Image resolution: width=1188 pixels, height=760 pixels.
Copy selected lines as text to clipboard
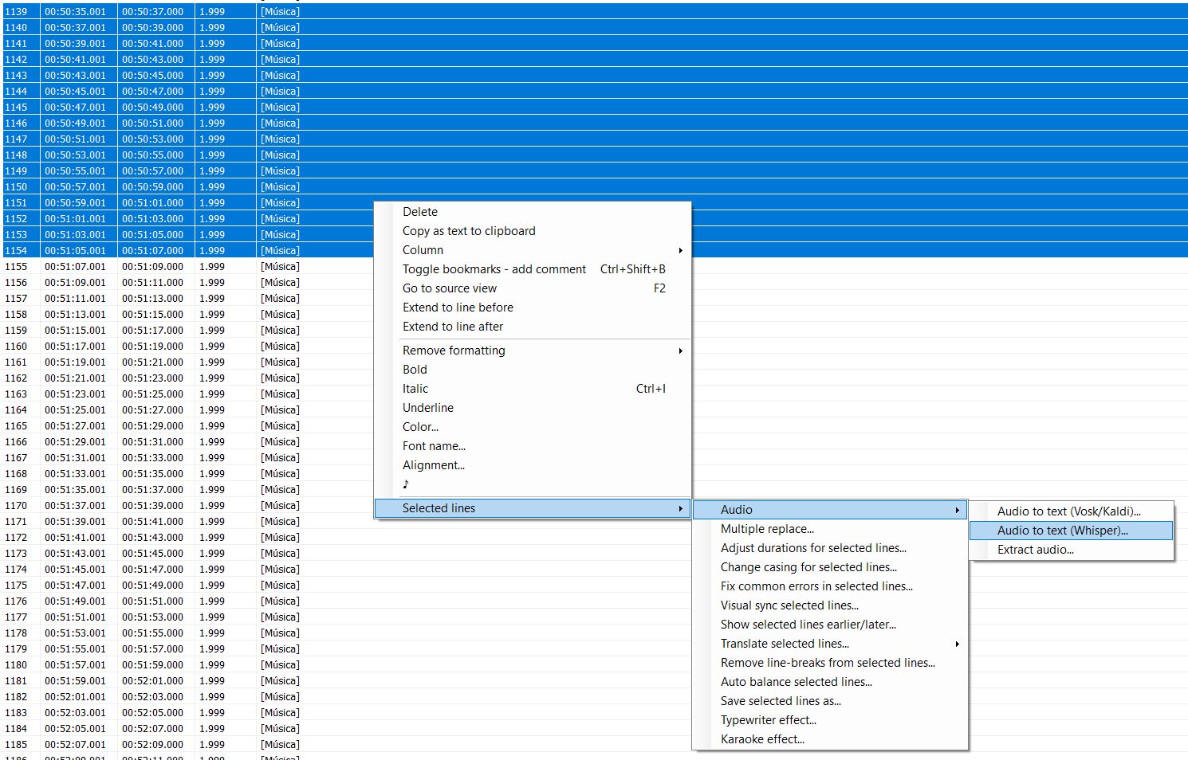click(469, 230)
